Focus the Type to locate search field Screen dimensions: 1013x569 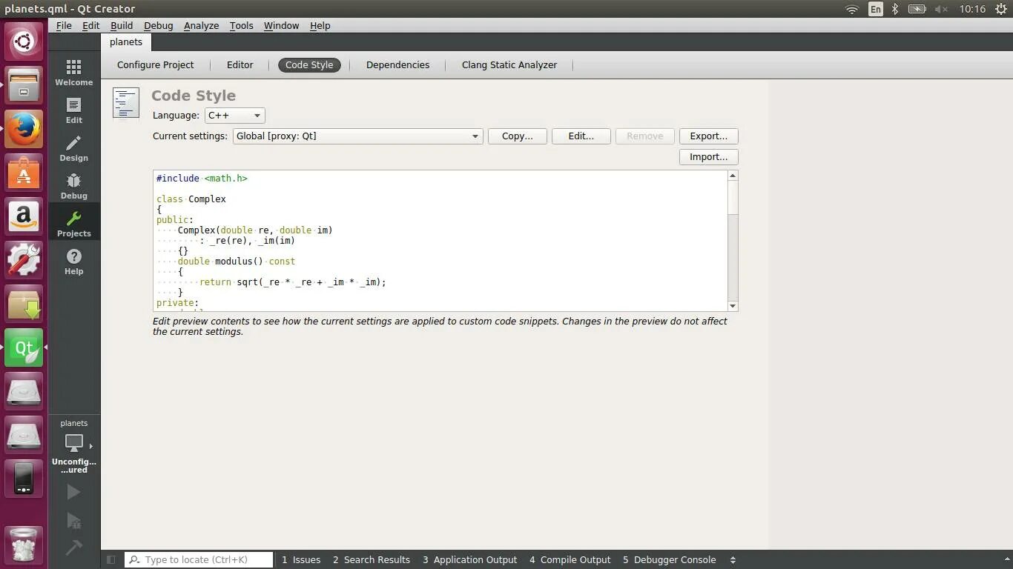pos(199,560)
